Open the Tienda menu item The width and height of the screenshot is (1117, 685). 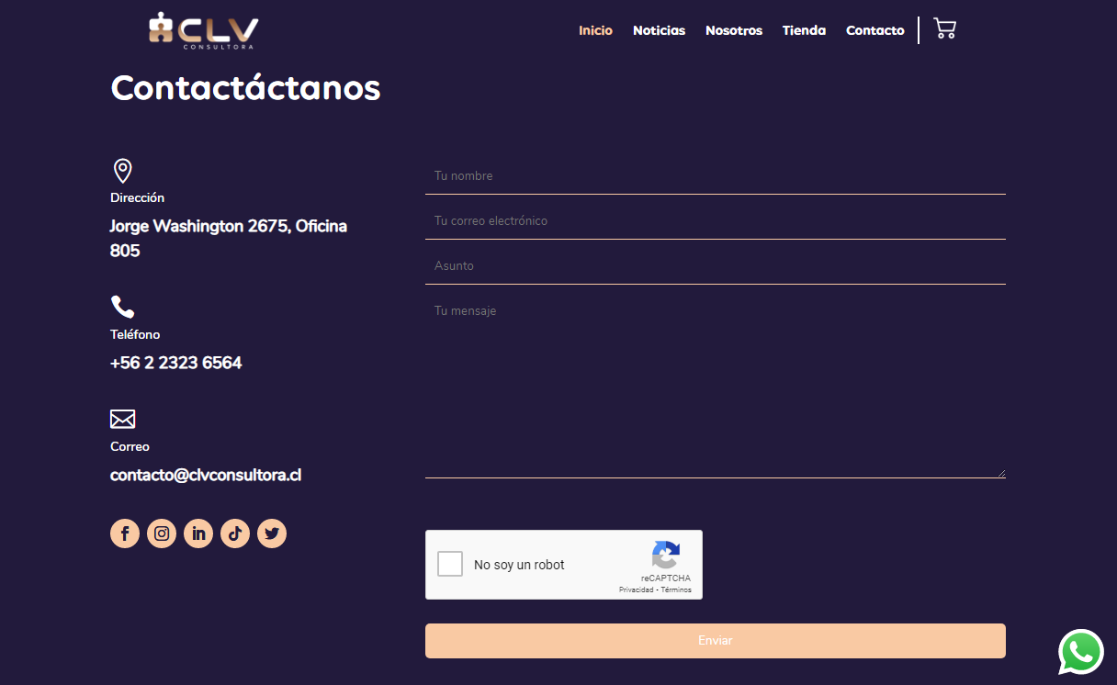804,30
